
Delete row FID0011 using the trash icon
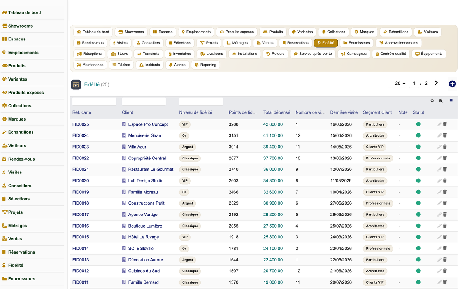pyautogui.click(x=445, y=282)
